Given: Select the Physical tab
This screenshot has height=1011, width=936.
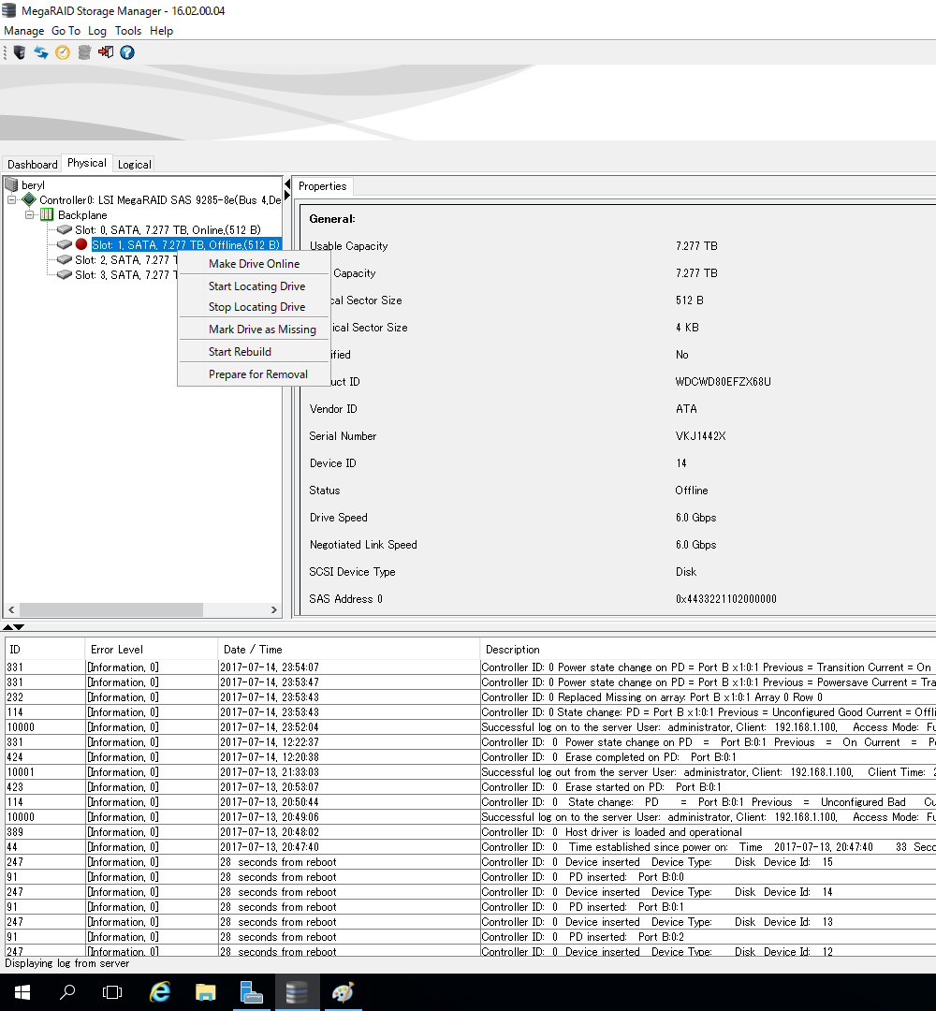Looking at the screenshot, I should [x=86, y=163].
